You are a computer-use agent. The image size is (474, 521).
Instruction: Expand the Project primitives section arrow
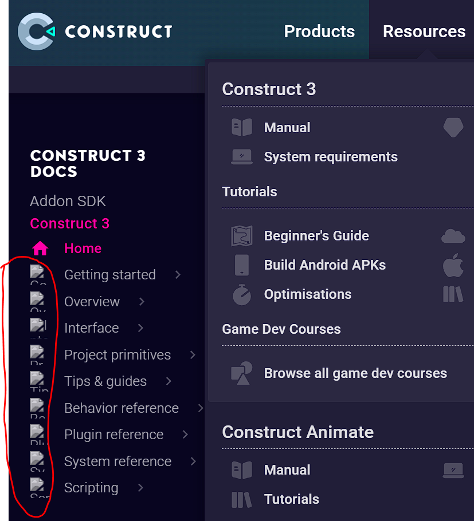193,355
